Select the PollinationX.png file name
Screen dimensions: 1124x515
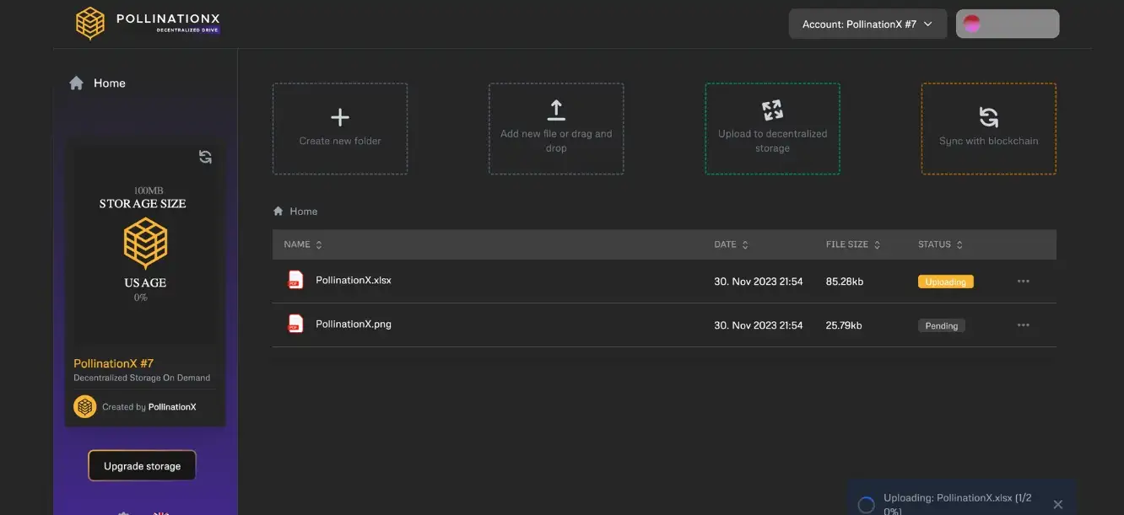click(x=354, y=324)
